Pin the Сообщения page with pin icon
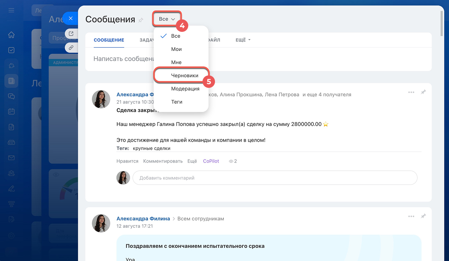Viewport: 449px width, 261px height. (141, 20)
